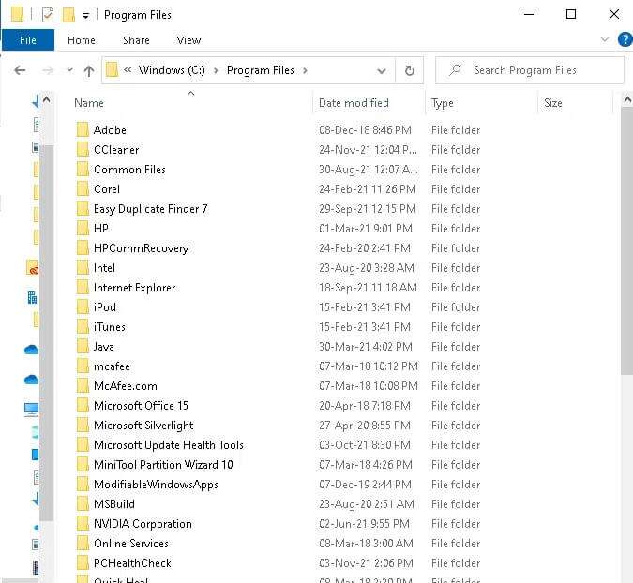Click the Creative Cloud Files icon in navigation pane

point(32,267)
